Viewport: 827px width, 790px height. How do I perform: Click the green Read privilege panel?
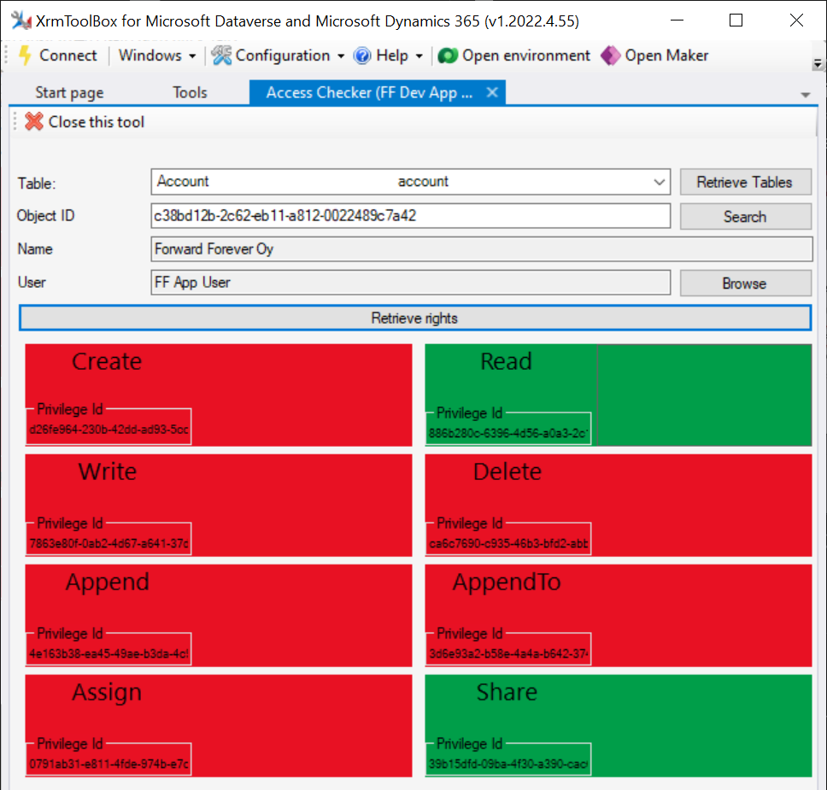619,395
